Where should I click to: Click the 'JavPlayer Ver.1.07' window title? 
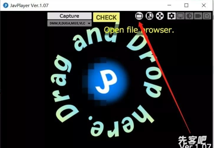pyautogui.click(x=29, y=5)
